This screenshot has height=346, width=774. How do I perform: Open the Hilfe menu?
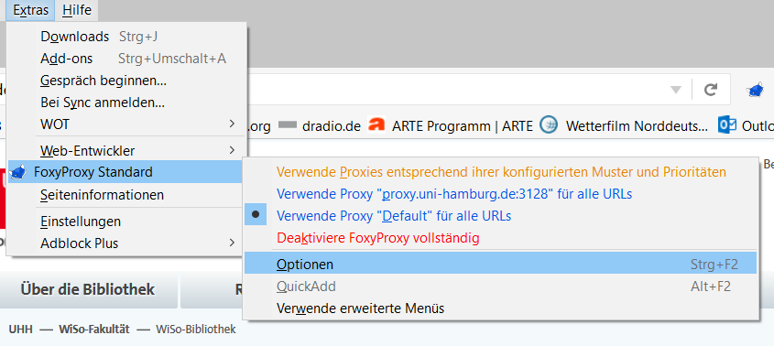pyautogui.click(x=77, y=10)
